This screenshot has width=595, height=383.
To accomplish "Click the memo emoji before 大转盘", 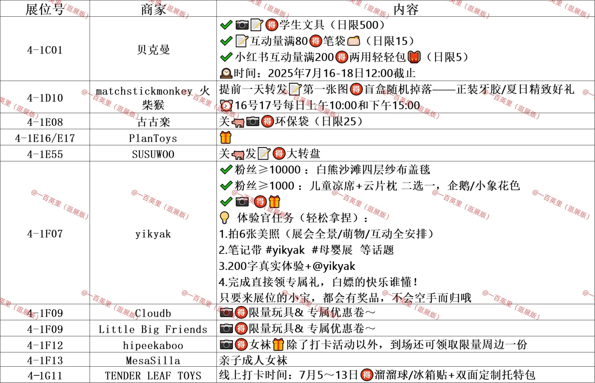I will click(264, 154).
